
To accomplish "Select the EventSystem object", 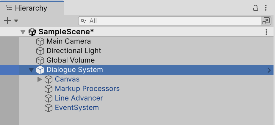I will [x=77, y=108].
